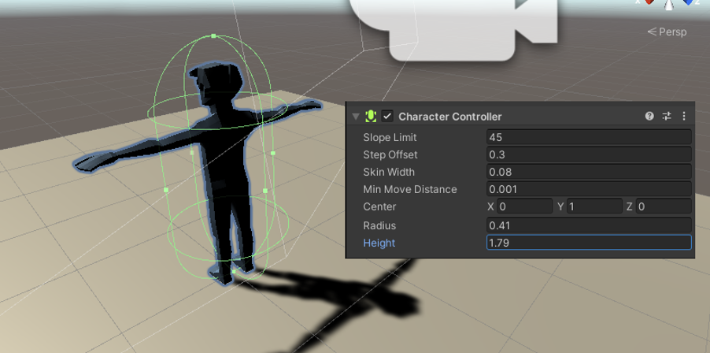
Task: Click the Step Offset label
Action: (x=390, y=154)
